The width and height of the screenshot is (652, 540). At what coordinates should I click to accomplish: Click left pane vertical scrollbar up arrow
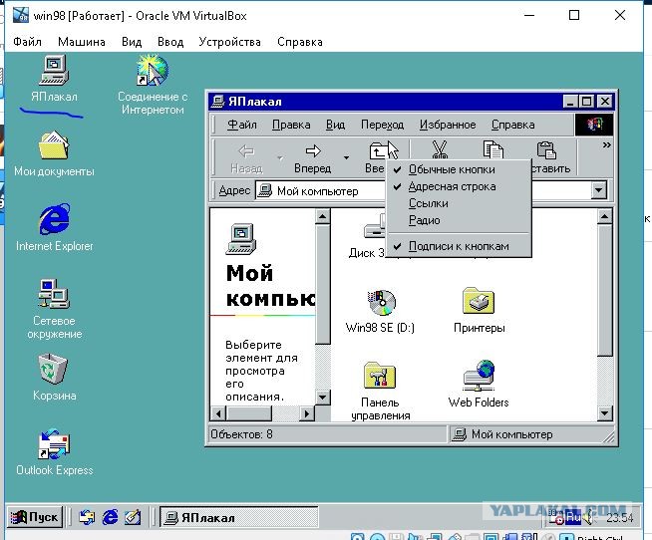(323, 216)
